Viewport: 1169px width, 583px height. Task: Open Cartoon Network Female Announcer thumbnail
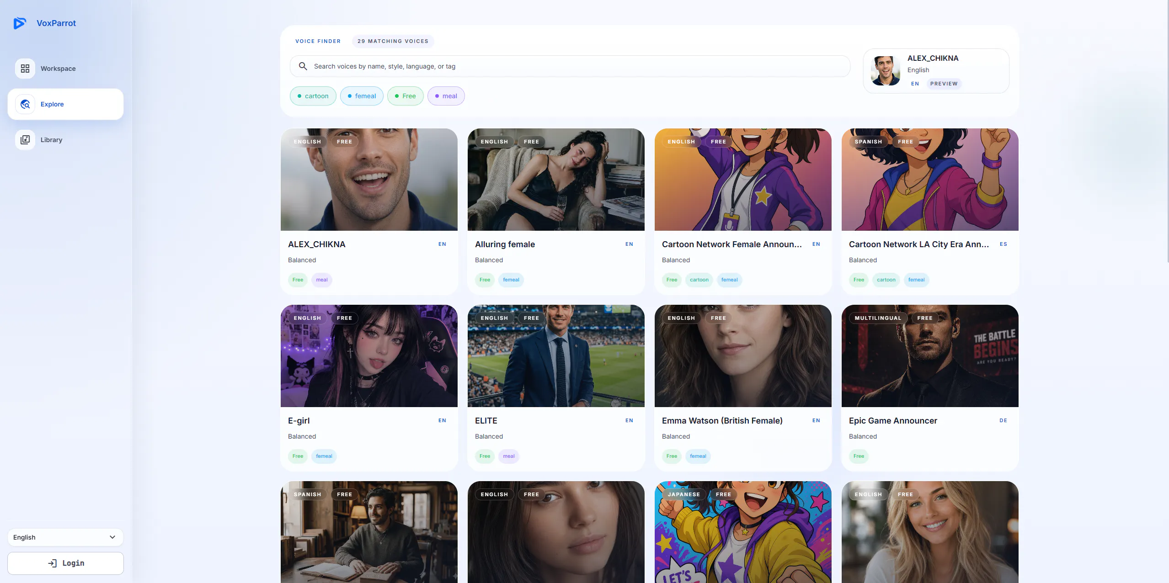point(743,180)
